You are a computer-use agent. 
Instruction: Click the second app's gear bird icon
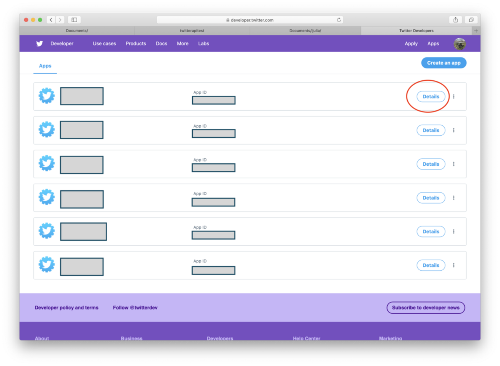point(47,130)
